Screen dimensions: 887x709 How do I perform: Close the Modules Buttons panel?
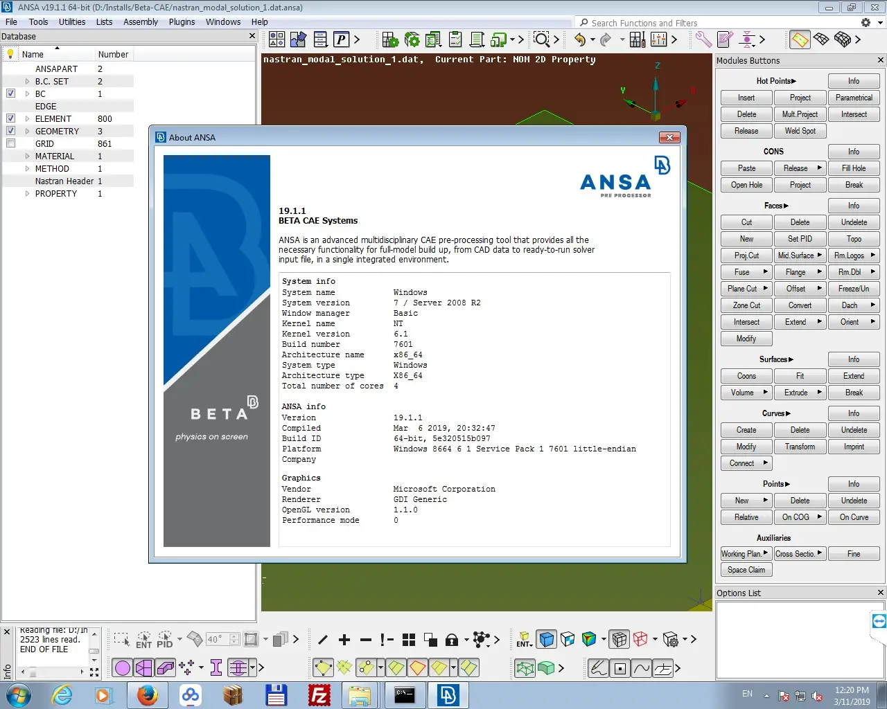point(881,60)
